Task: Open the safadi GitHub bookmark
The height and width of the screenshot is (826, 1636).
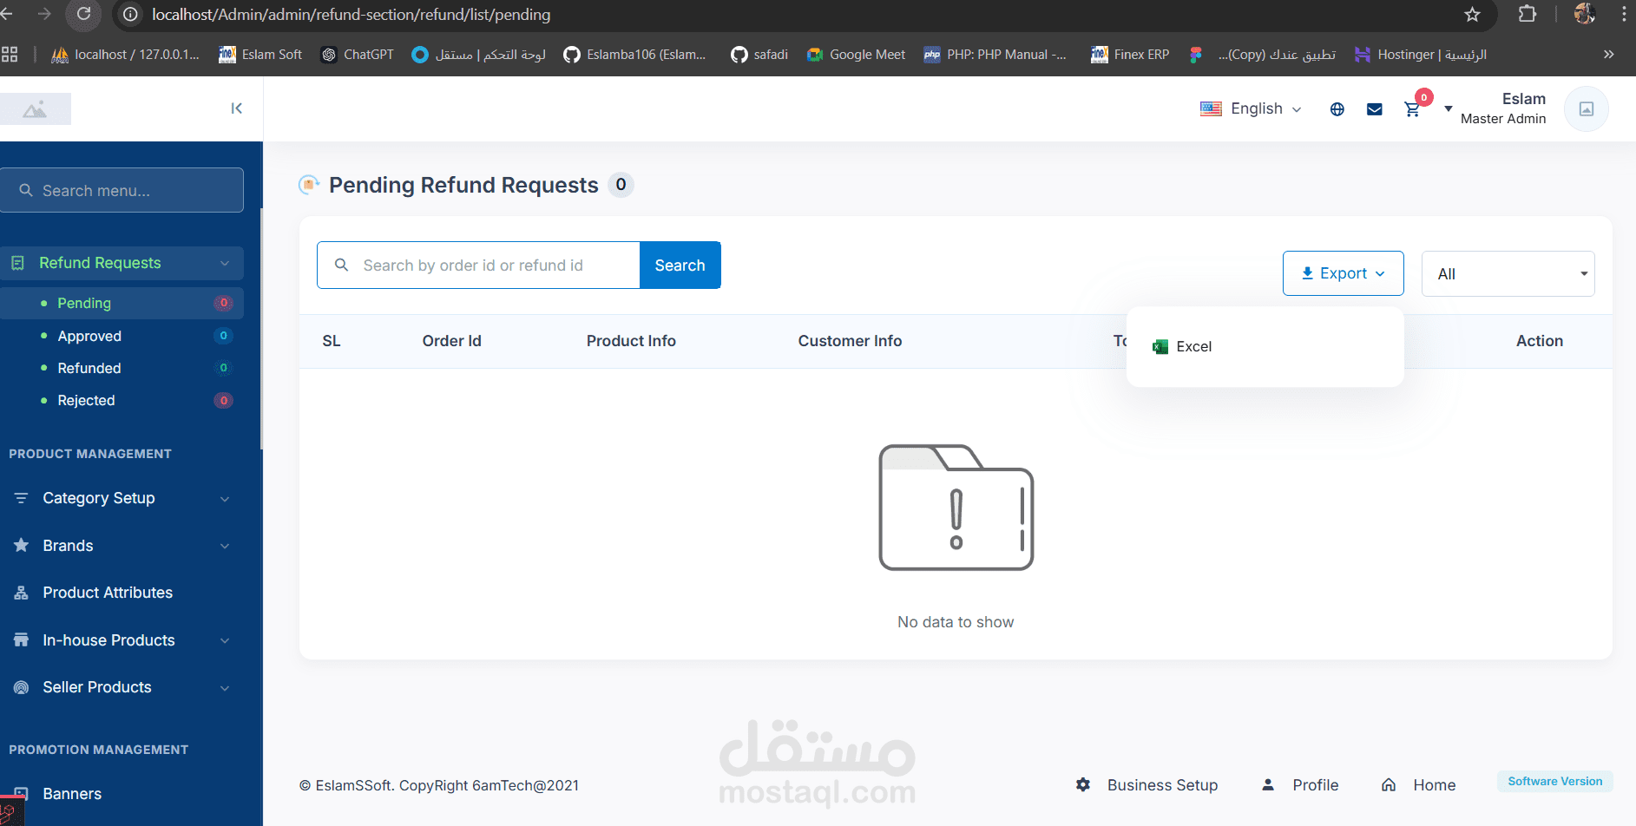Action: (x=759, y=55)
